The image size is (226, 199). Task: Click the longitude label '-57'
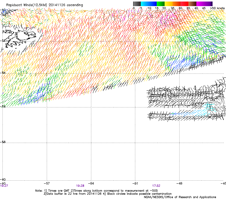click(47, 183)
